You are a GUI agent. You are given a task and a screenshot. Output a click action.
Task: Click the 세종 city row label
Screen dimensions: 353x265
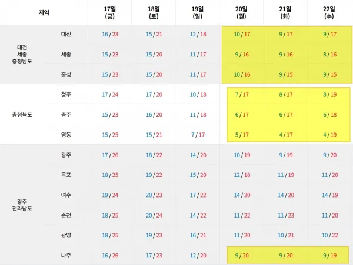point(66,54)
